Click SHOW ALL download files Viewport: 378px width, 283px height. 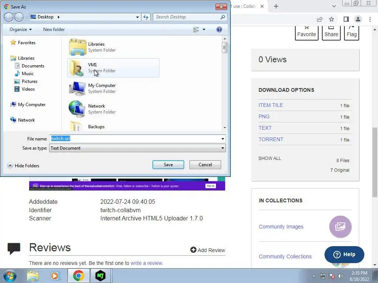[270, 158]
